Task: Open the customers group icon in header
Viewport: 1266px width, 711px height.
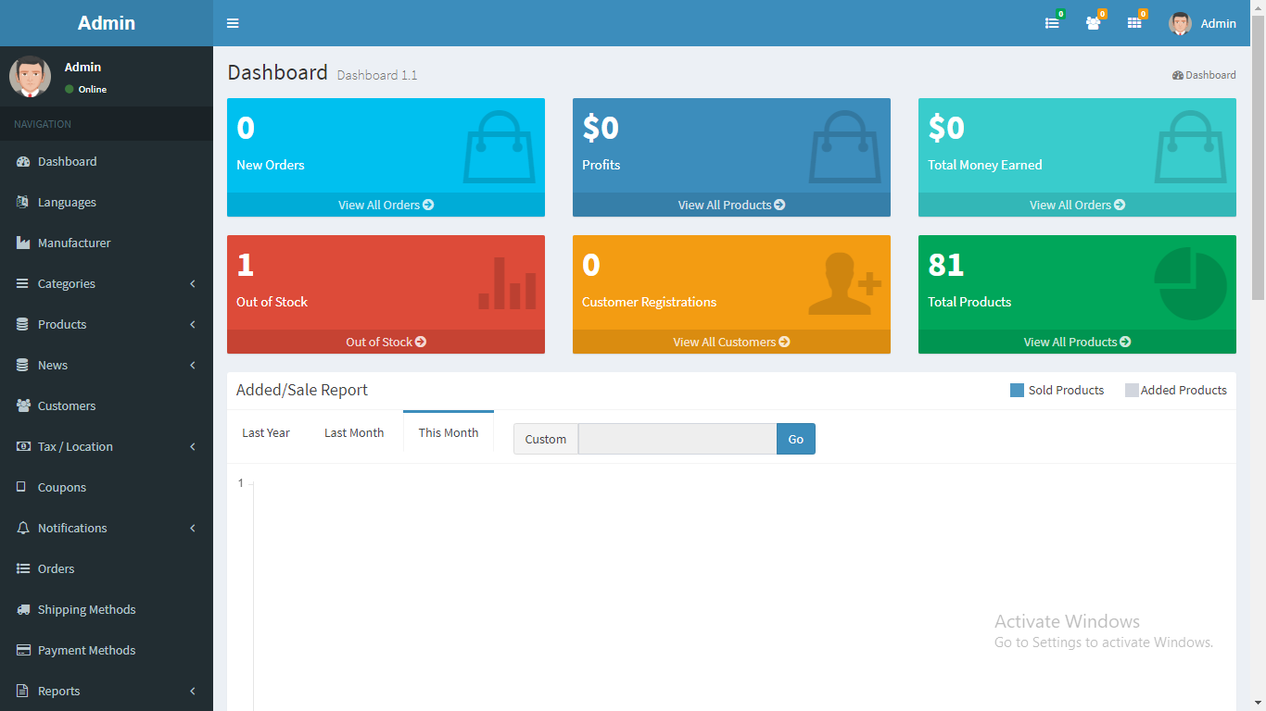Action: 1094,23
